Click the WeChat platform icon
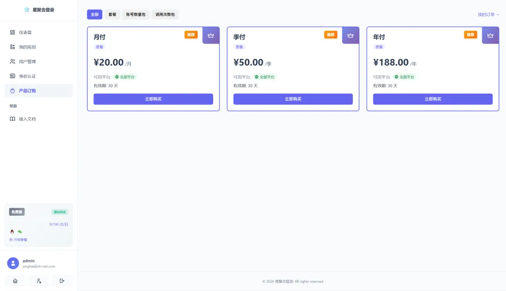506x291 pixels. point(20,232)
